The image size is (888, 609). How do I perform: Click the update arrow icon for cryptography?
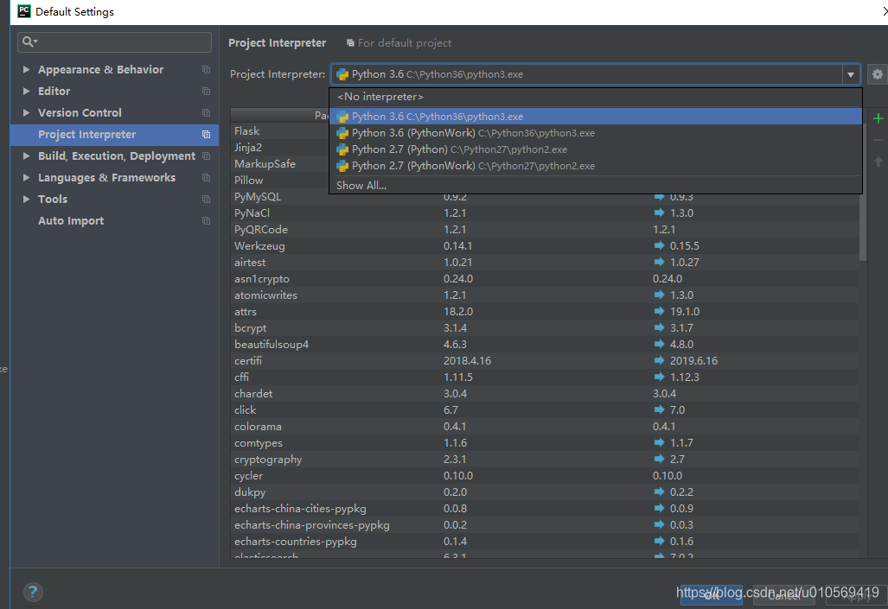click(659, 459)
